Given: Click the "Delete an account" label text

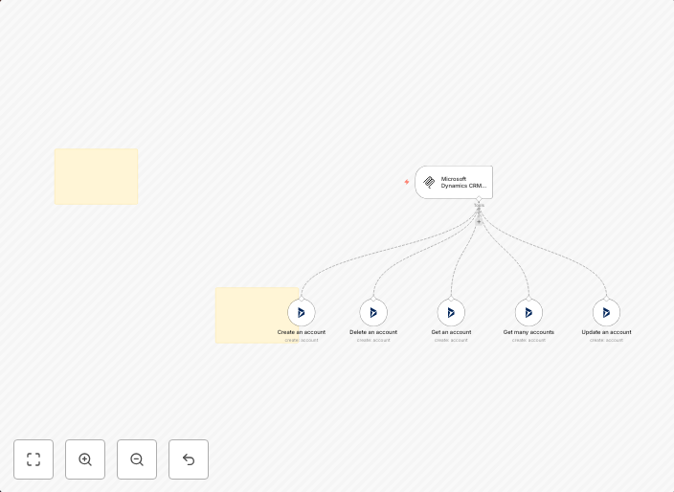Looking at the screenshot, I should coord(373,332).
